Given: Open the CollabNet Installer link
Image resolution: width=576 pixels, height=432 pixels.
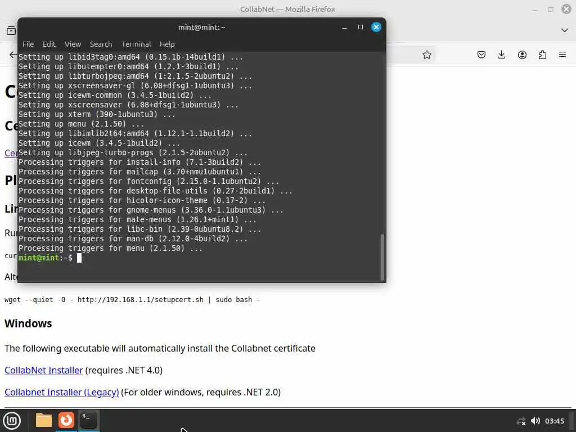Looking at the screenshot, I should click(44, 370).
